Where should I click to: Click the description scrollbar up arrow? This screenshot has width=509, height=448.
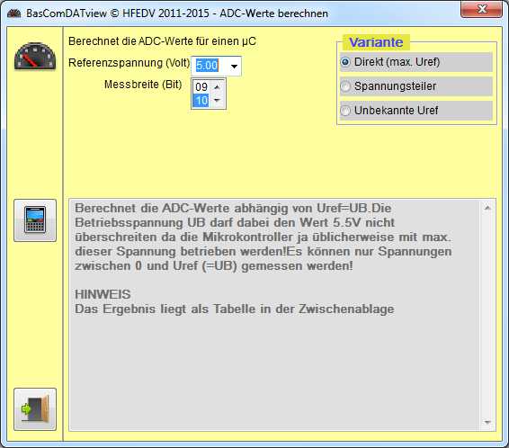tap(487, 208)
